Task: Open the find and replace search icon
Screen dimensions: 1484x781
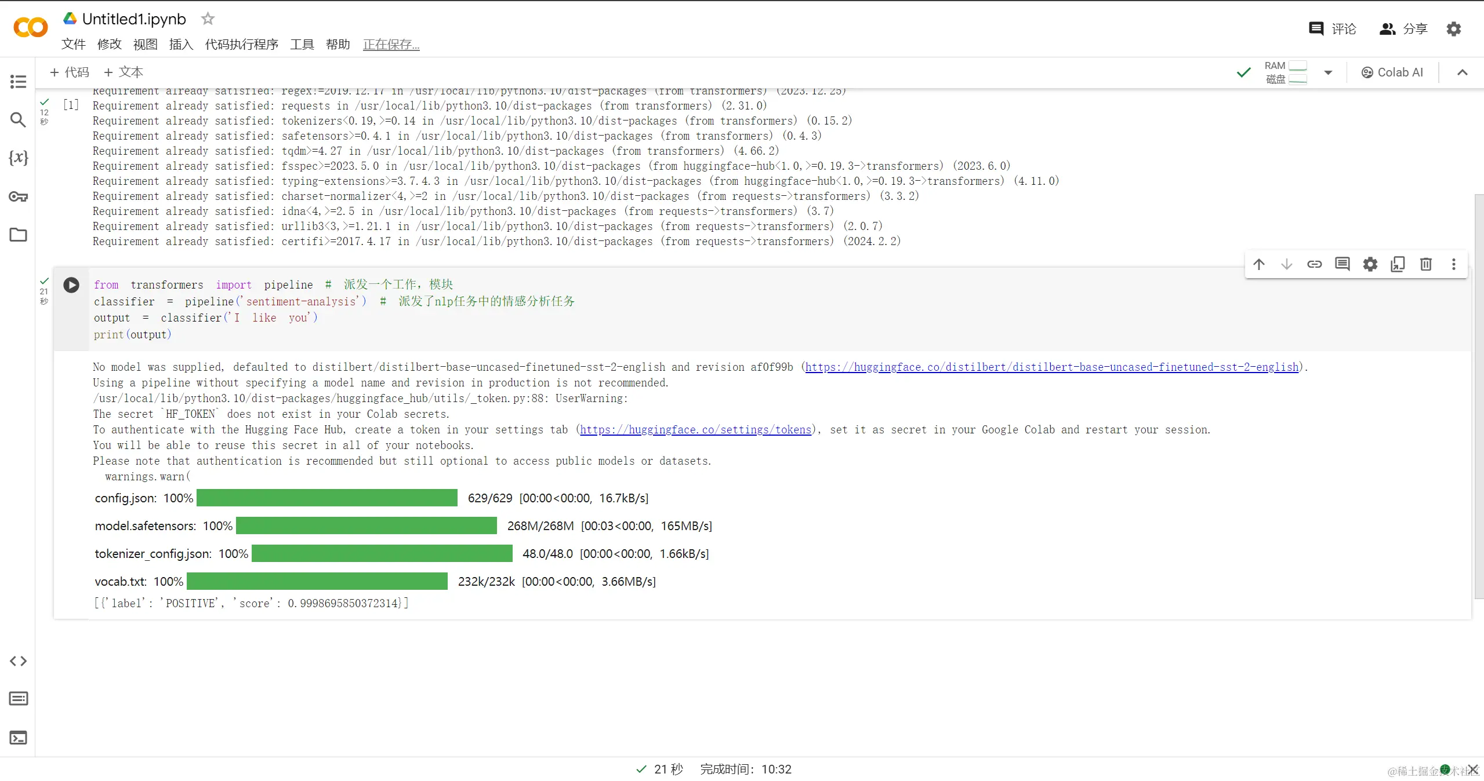Action: (x=18, y=120)
